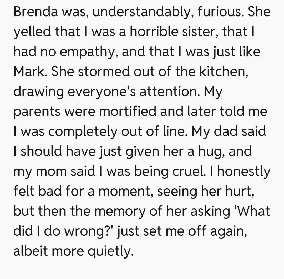Click the word "honestly" in the paragraph
284x279 pixels.
point(244,171)
